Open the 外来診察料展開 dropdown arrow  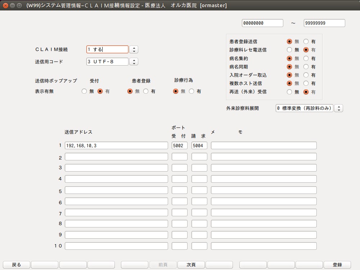(x=339, y=108)
